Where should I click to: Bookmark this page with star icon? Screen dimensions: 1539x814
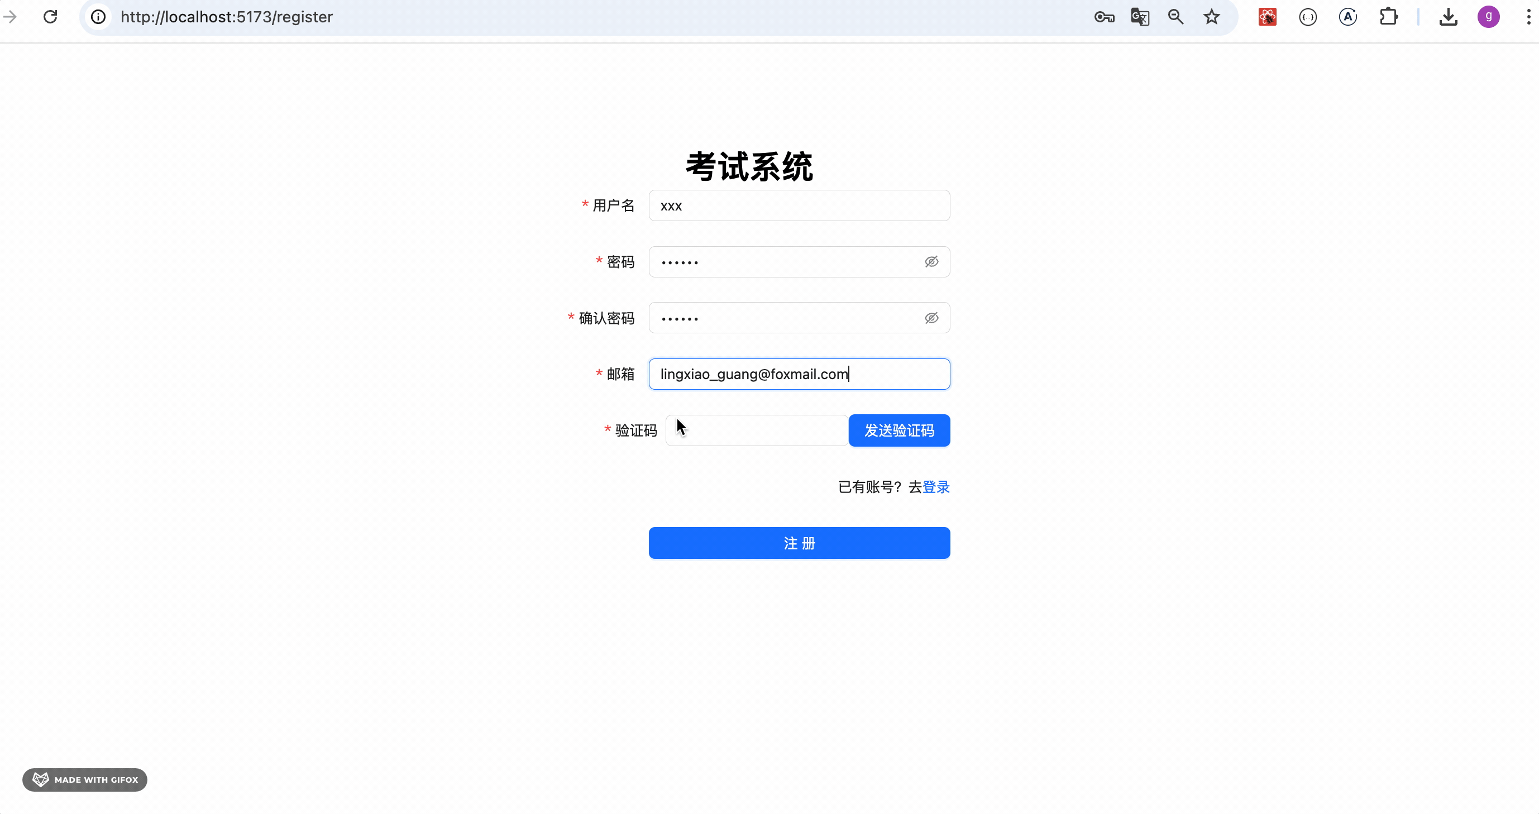(1212, 17)
